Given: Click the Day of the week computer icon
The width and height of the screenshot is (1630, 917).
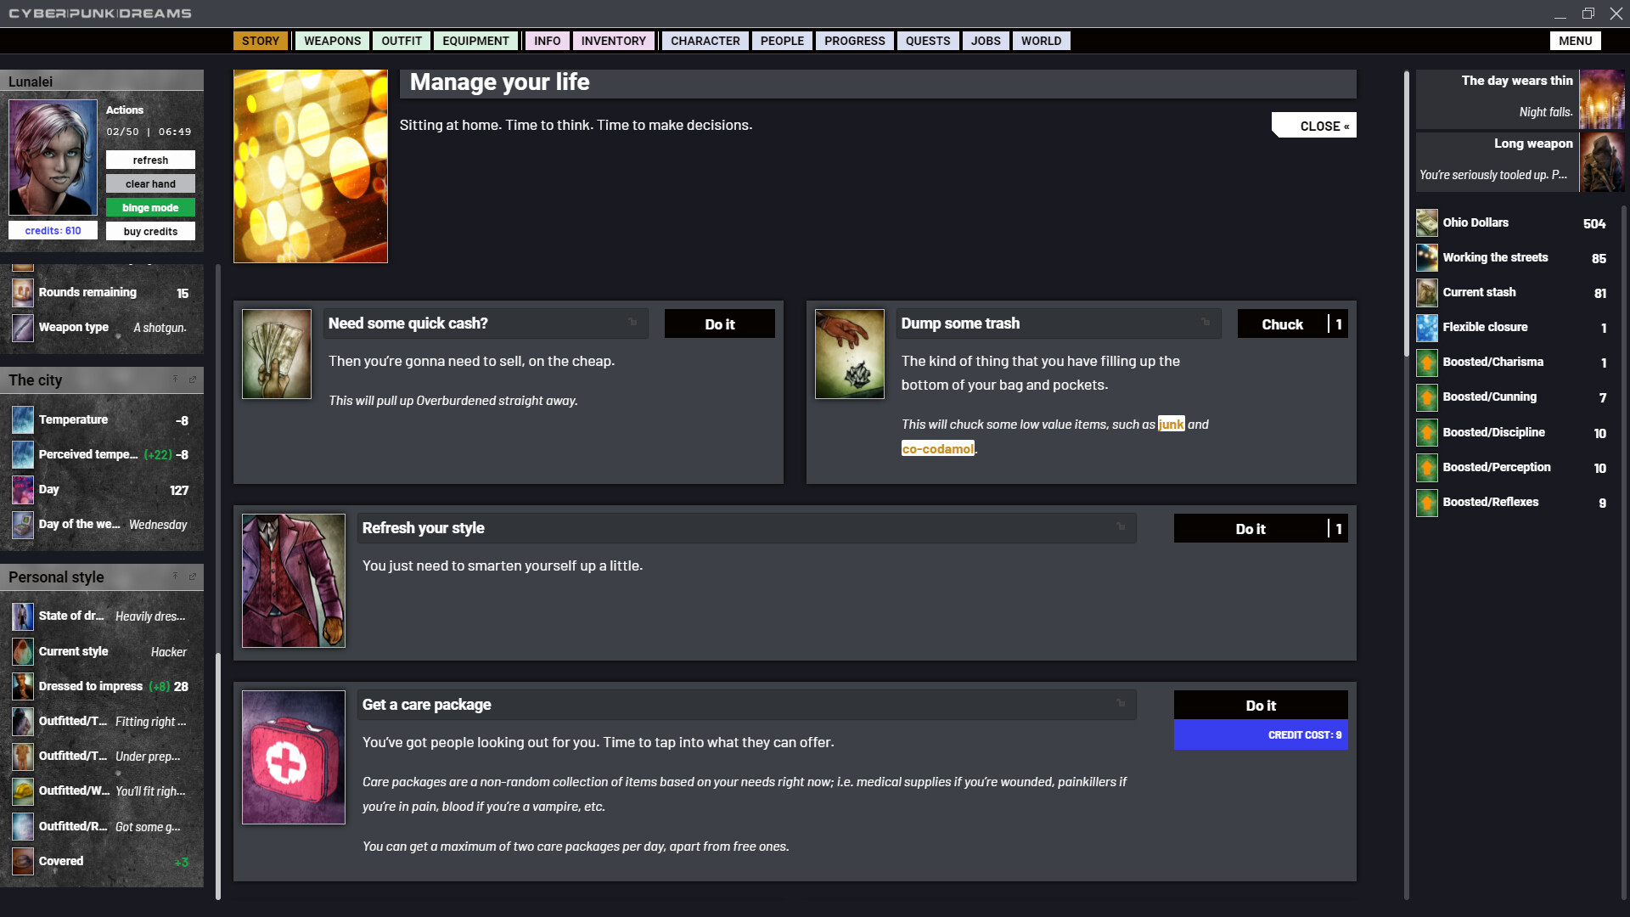Looking at the screenshot, I should point(22,525).
